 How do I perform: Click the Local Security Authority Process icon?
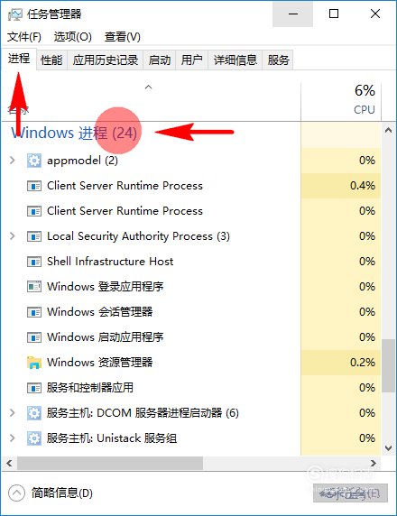34,236
